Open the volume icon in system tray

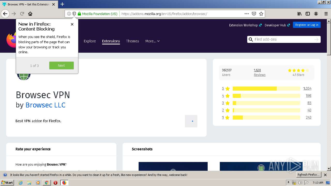[300, 183]
